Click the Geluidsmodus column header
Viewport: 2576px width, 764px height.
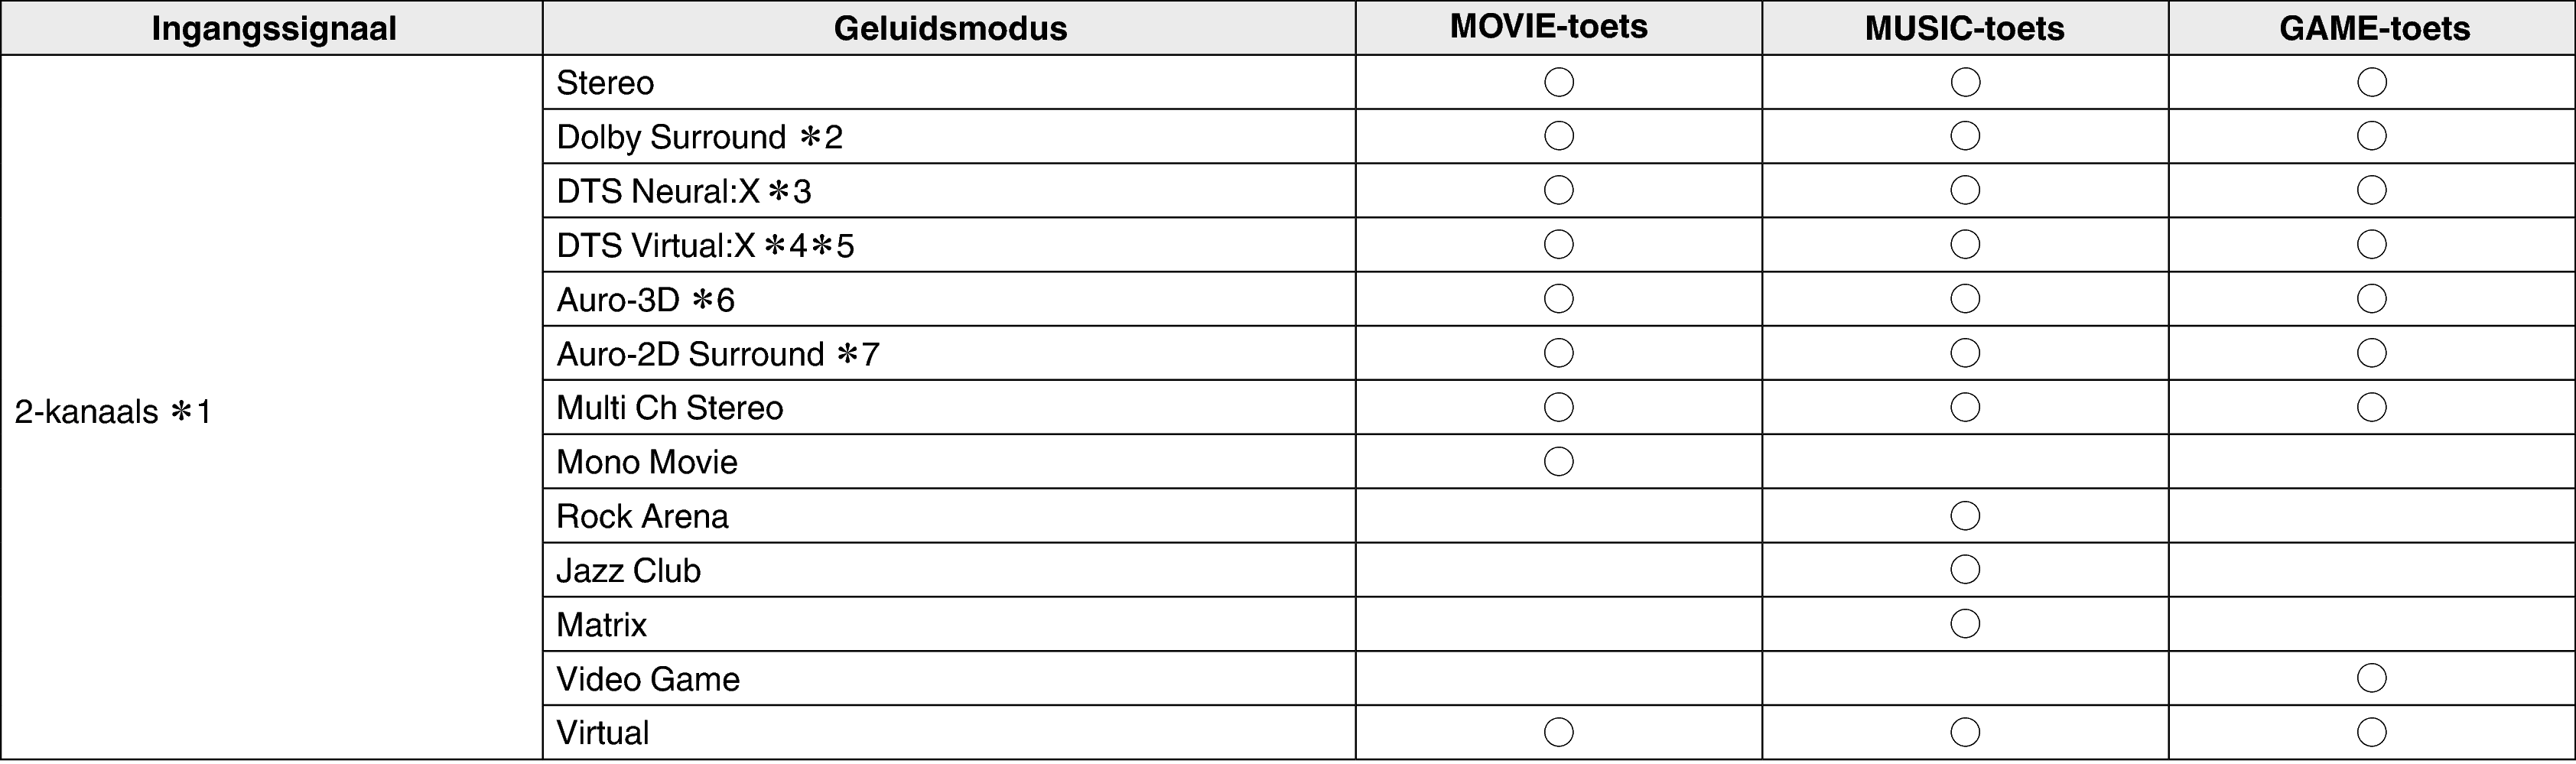(950, 28)
